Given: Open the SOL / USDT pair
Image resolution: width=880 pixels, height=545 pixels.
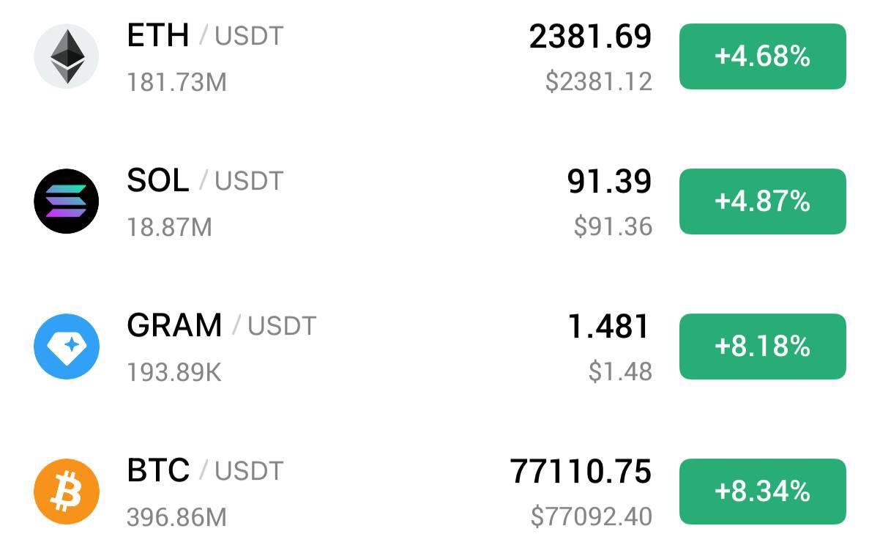Looking at the screenshot, I should (205, 180).
